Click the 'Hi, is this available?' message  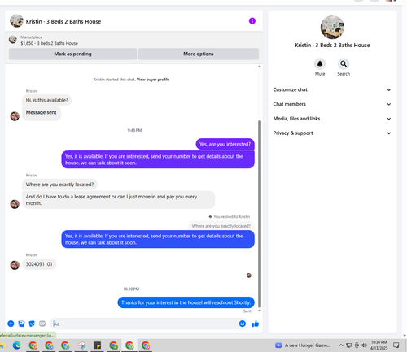point(47,100)
